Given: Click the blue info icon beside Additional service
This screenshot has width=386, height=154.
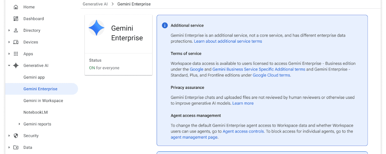Looking at the screenshot, I should pyautogui.click(x=165, y=25).
